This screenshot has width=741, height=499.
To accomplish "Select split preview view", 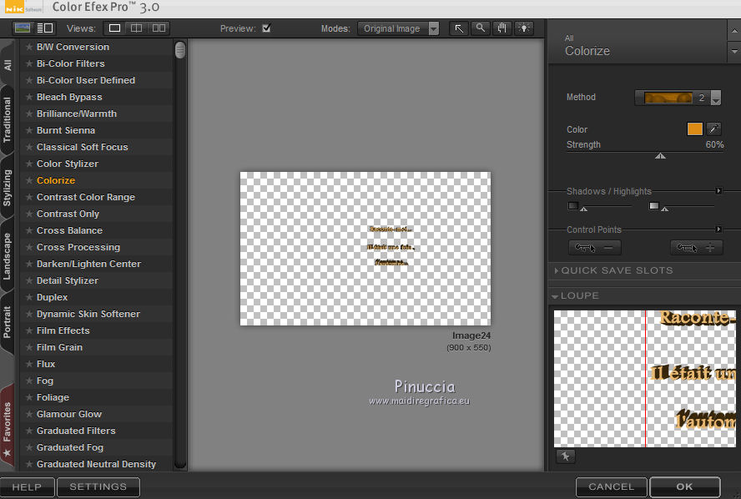I will [136, 28].
